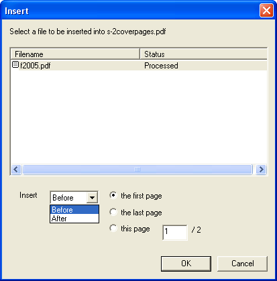Select "the first page" radio button
This screenshot has width=277, height=281.
[113, 195]
